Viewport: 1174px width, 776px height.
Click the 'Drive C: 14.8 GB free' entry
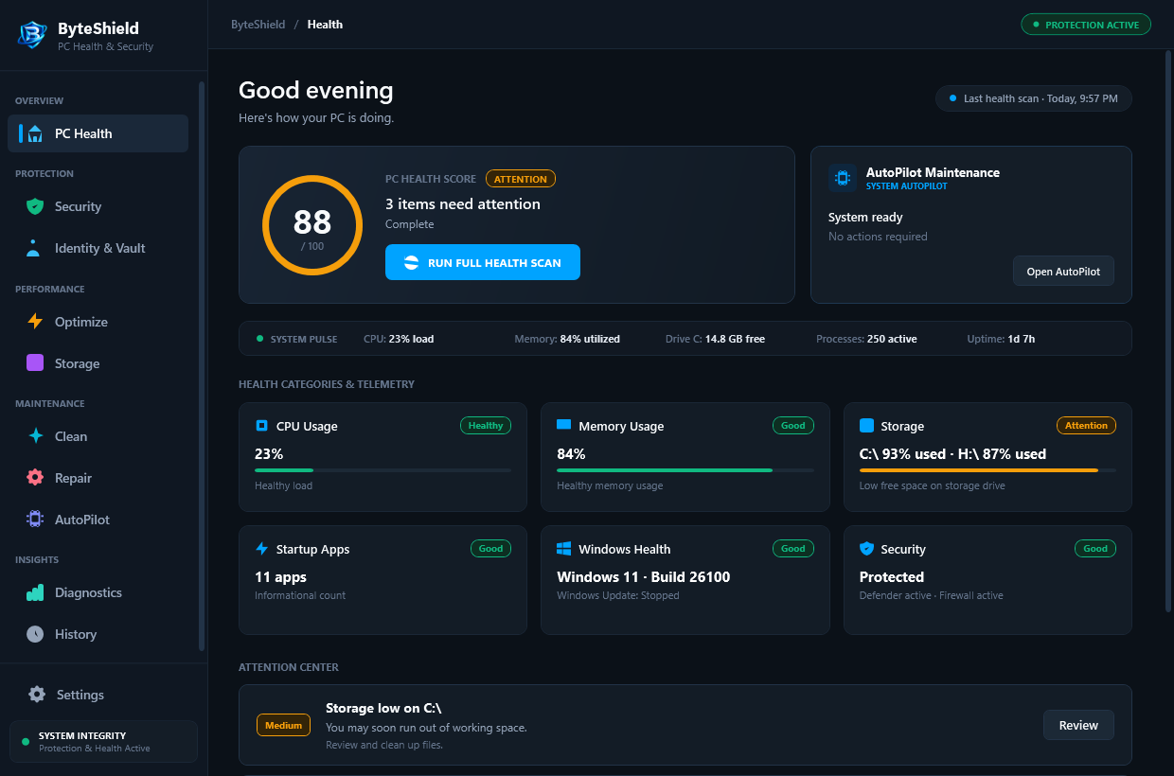(715, 339)
